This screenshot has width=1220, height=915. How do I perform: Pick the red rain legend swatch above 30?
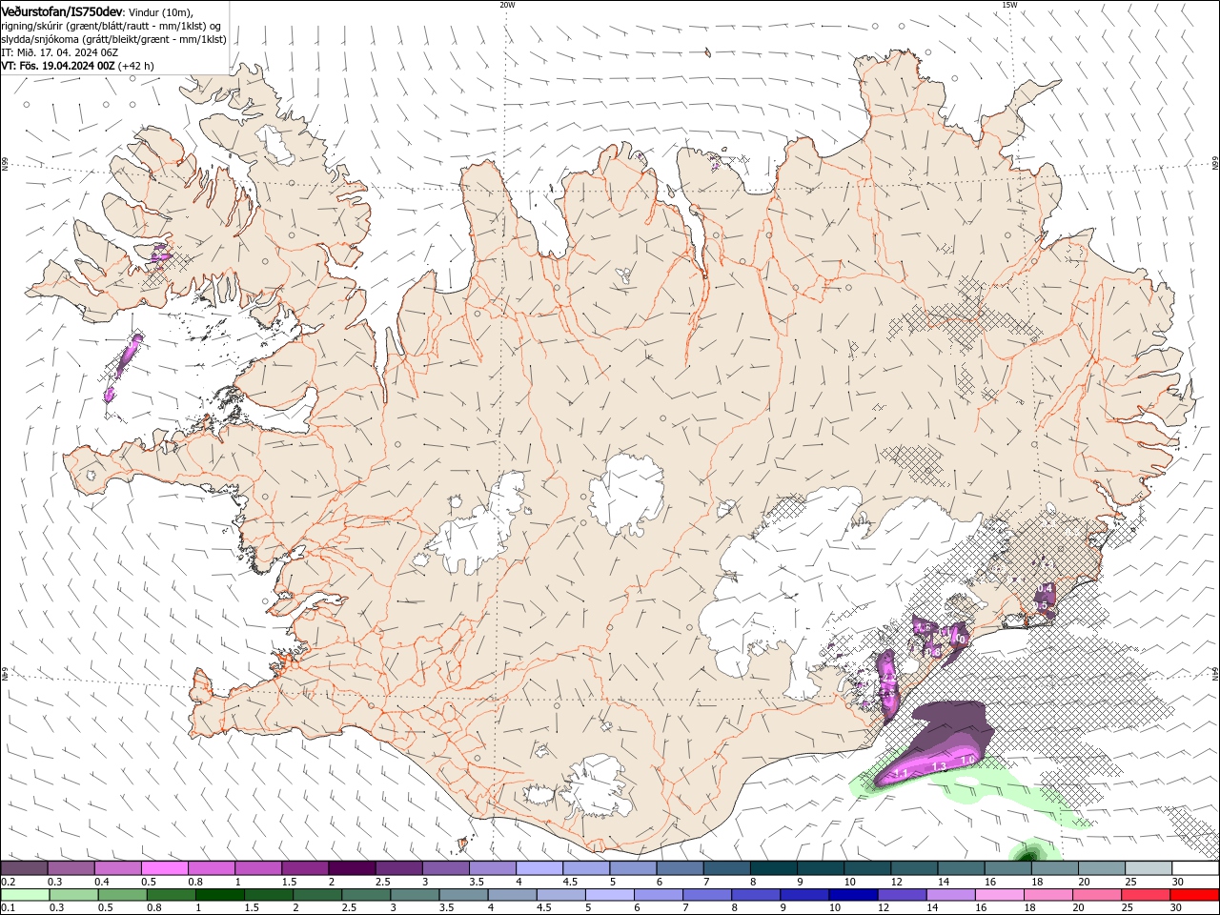(1194, 895)
